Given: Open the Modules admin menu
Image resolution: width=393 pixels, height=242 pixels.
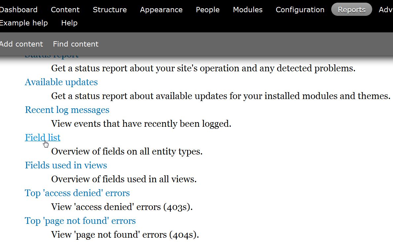Looking at the screenshot, I should pos(247,10).
